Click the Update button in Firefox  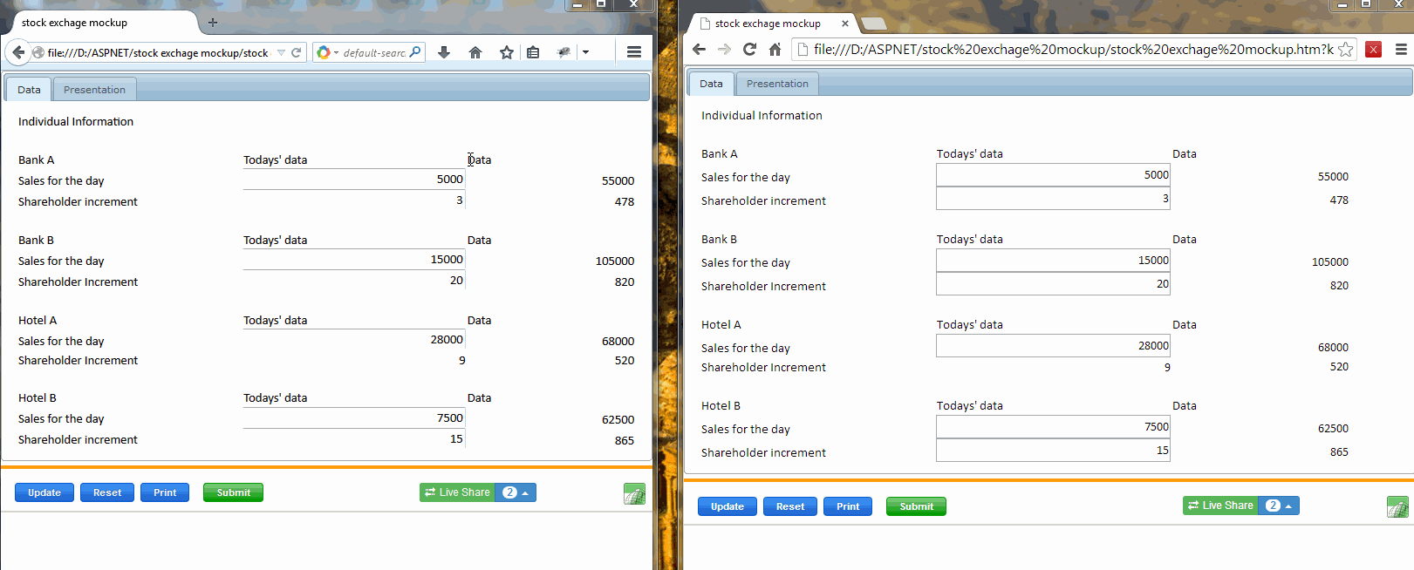[44, 492]
